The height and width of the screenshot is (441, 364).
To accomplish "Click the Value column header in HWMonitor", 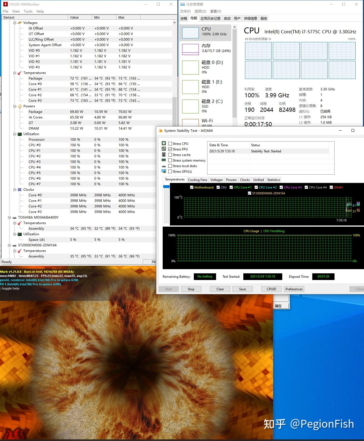I will pyautogui.click(x=80, y=17).
